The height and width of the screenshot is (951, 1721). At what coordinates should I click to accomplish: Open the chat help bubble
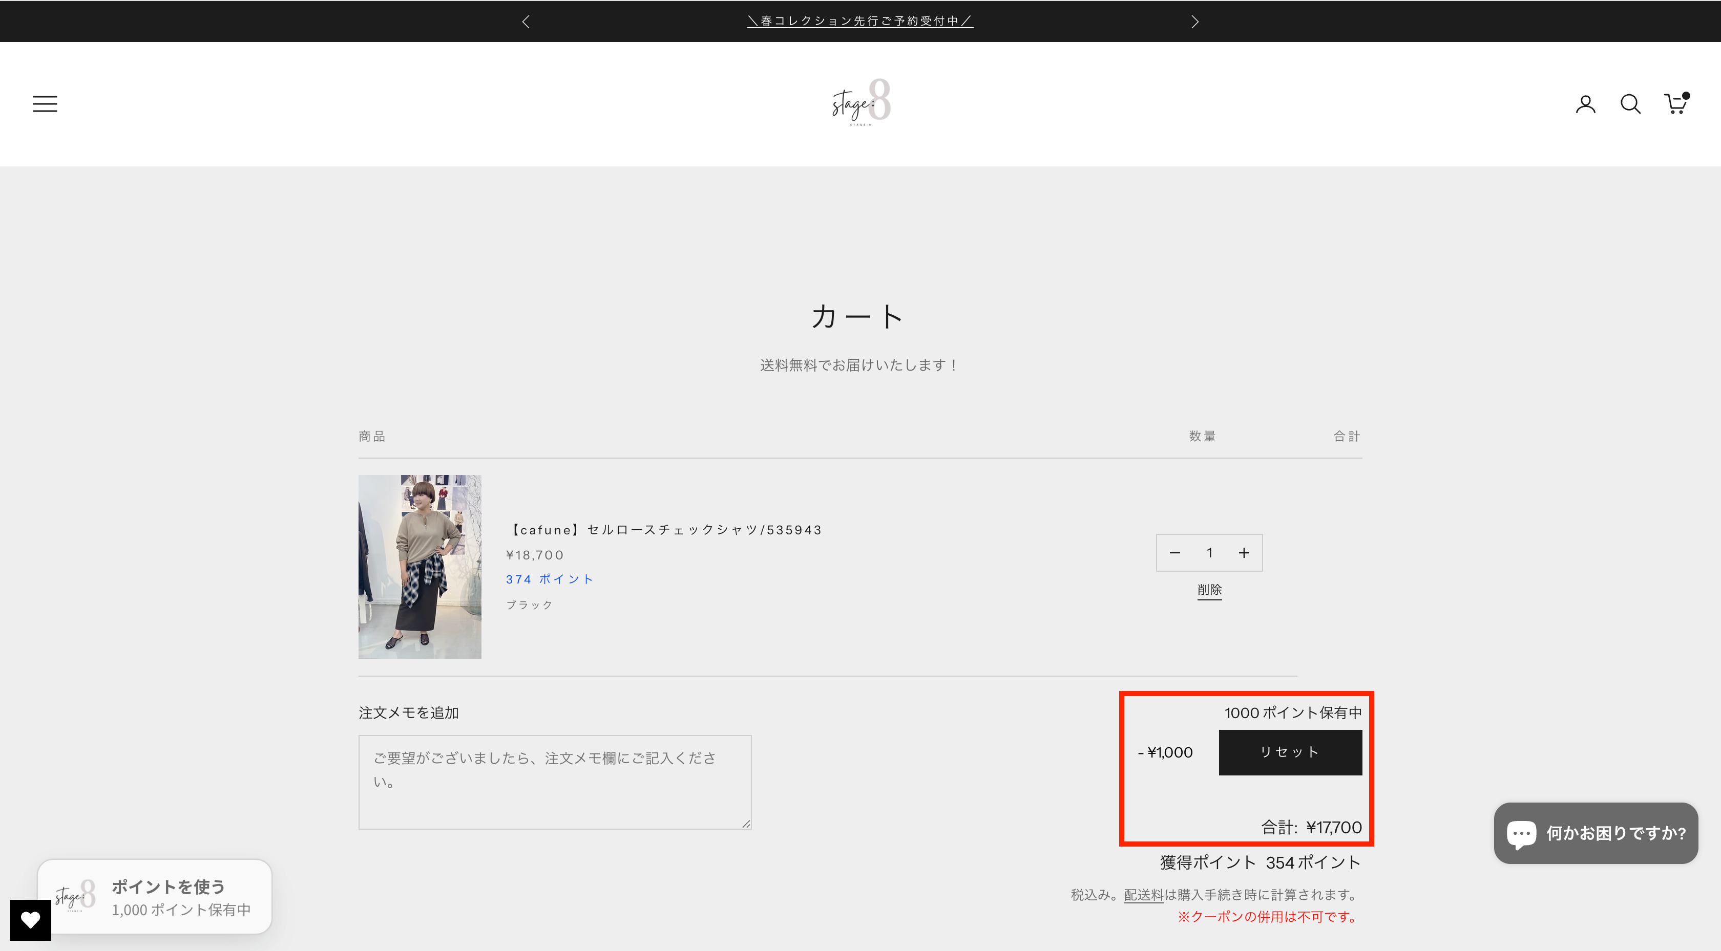click(1596, 833)
